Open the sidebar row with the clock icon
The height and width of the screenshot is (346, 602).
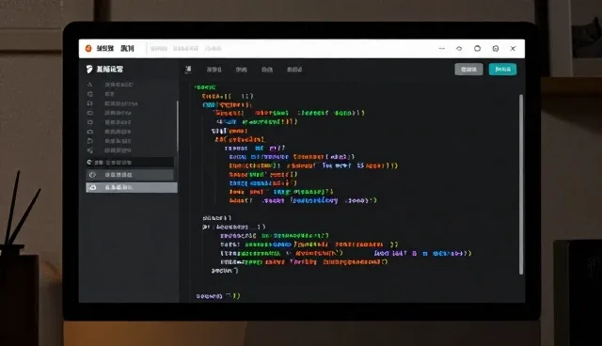[x=130, y=175]
